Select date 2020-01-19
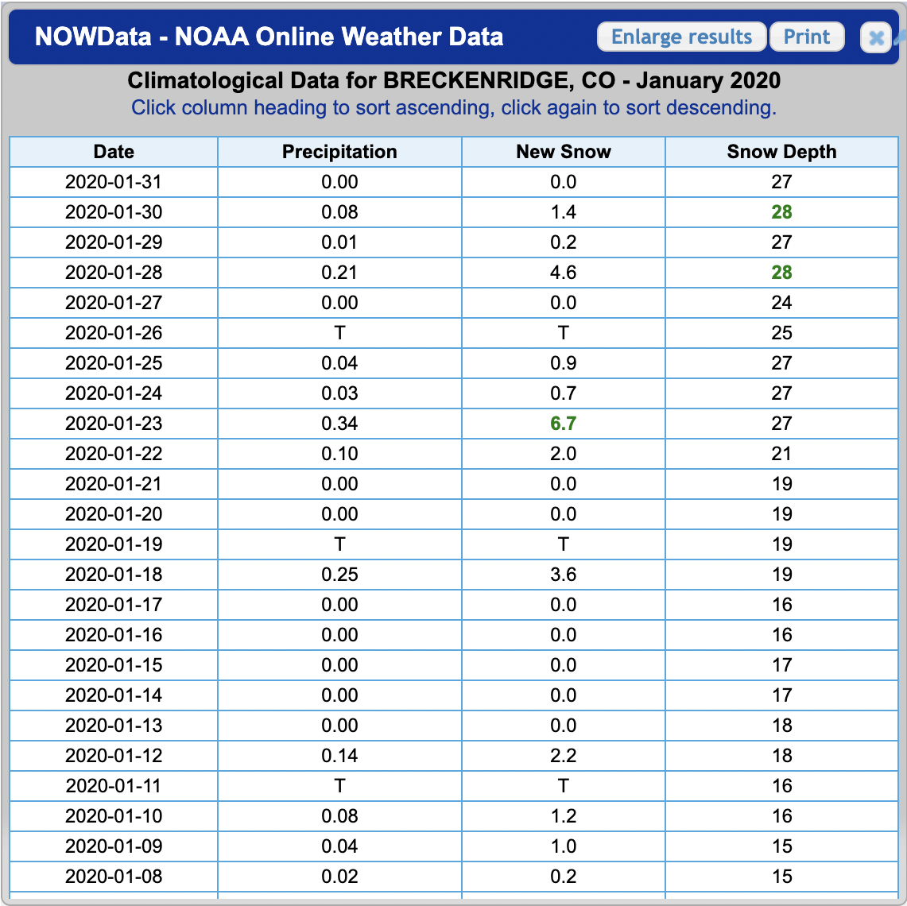 (114, 544)
